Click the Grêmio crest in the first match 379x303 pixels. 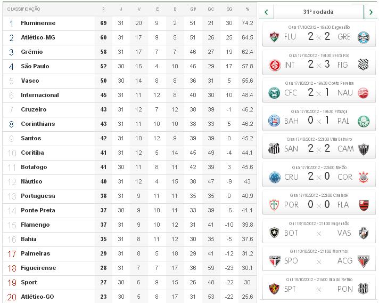[x=363, y=37]
